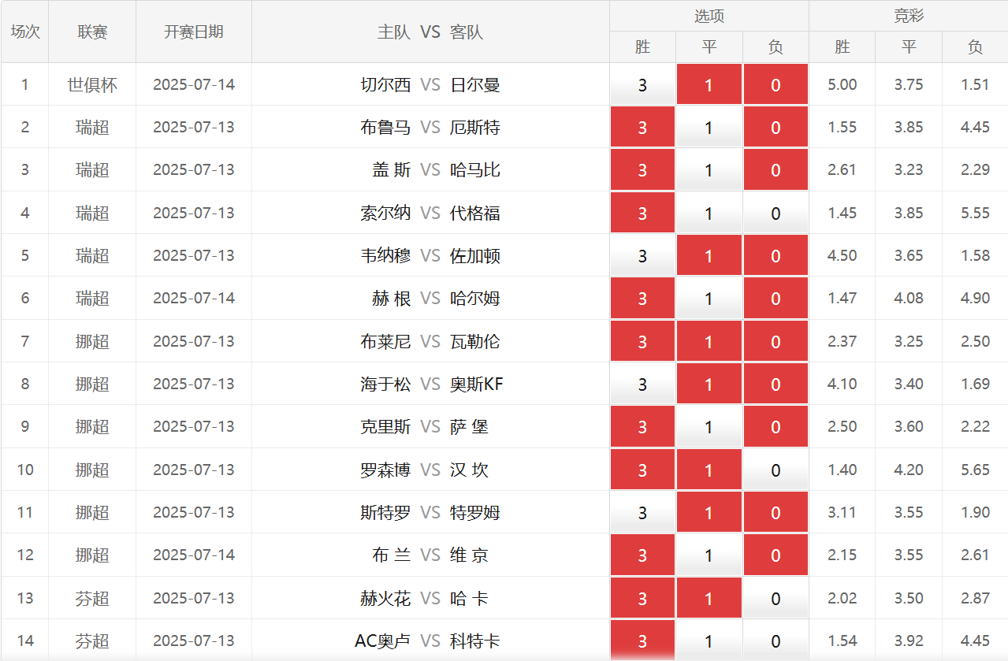The image size is (1008, 661).
Task: Click the 5.55 lose odds for 索尔纳
Action: [975, 213]
